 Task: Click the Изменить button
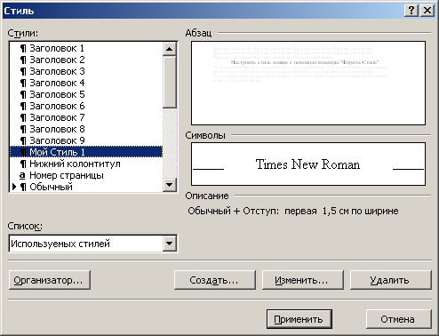[x=302, y=280]
